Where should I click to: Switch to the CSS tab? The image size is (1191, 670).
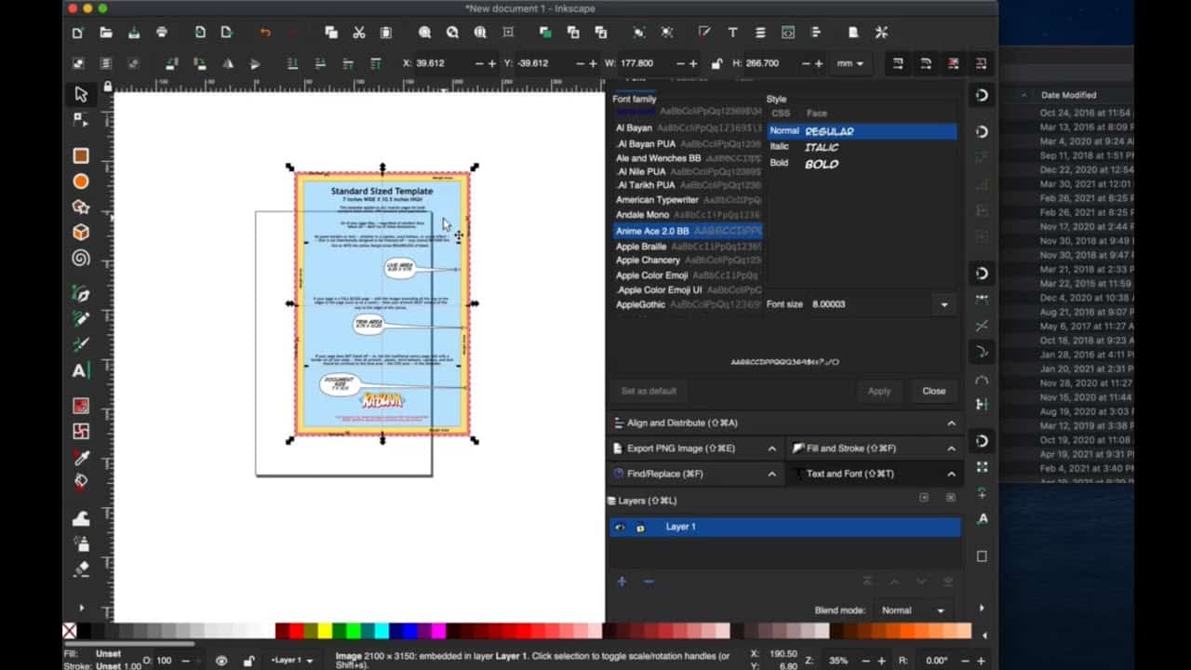tap(781, 113)
